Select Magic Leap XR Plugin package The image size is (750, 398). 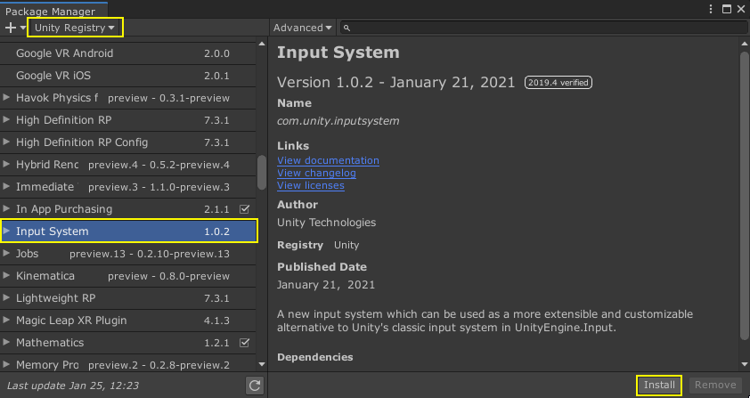pos(127,320)
